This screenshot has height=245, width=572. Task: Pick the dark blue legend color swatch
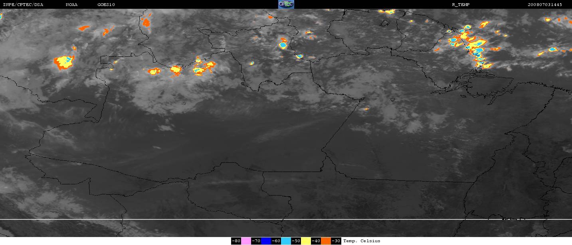click(266, 241)
